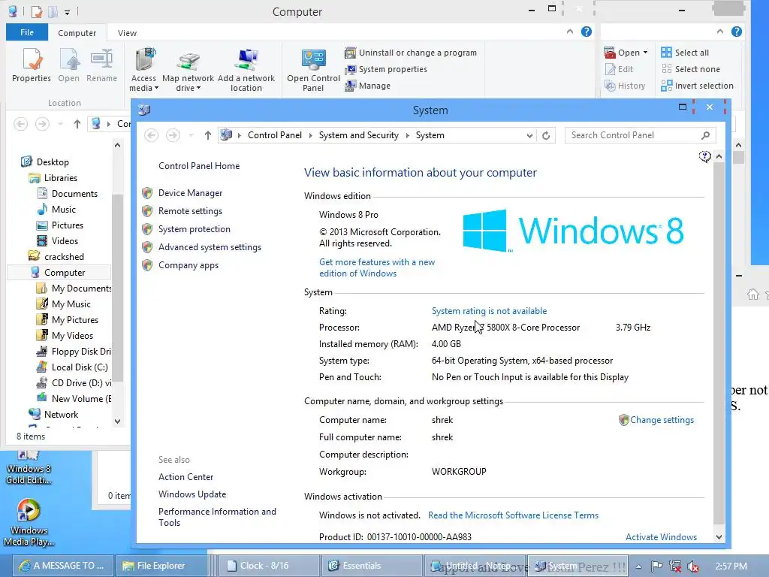
Task: Open Advanced system settings
Action: point(210,247)
